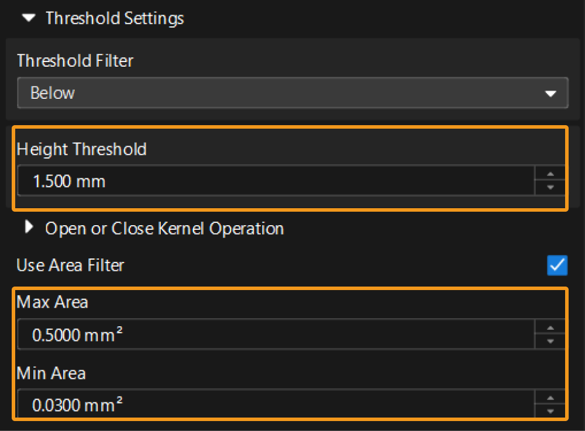Viewport: 585px width, 431px height.
Task: Increase Height Threshold with up arrow
Action: coord(550,174)
